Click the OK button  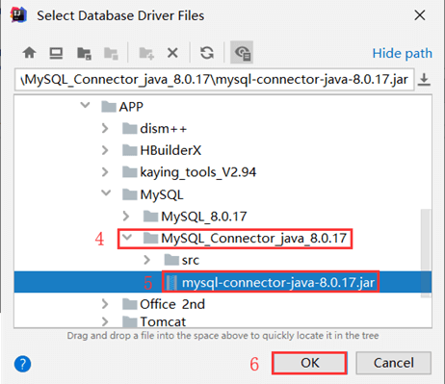tap(309, 363)
